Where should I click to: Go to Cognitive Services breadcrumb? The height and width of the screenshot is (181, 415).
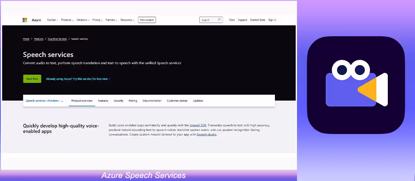(57, 39)
